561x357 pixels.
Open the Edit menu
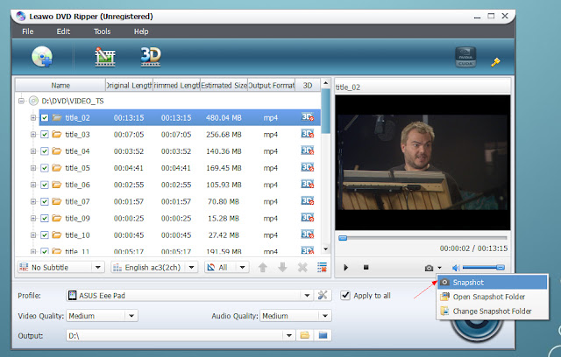(63, 31)
